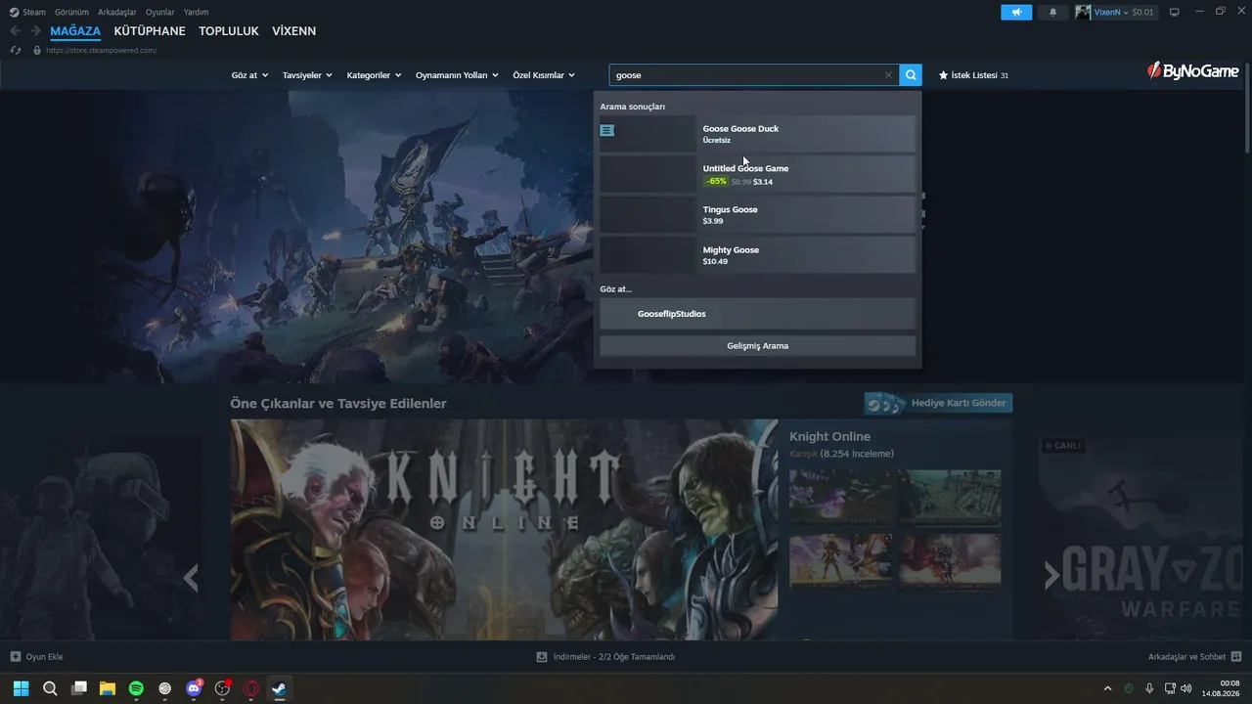Image resolution: width=1252 pixels, height=704 pixels.
Task: Open Spotify from the taskbar
Action: 136,688
